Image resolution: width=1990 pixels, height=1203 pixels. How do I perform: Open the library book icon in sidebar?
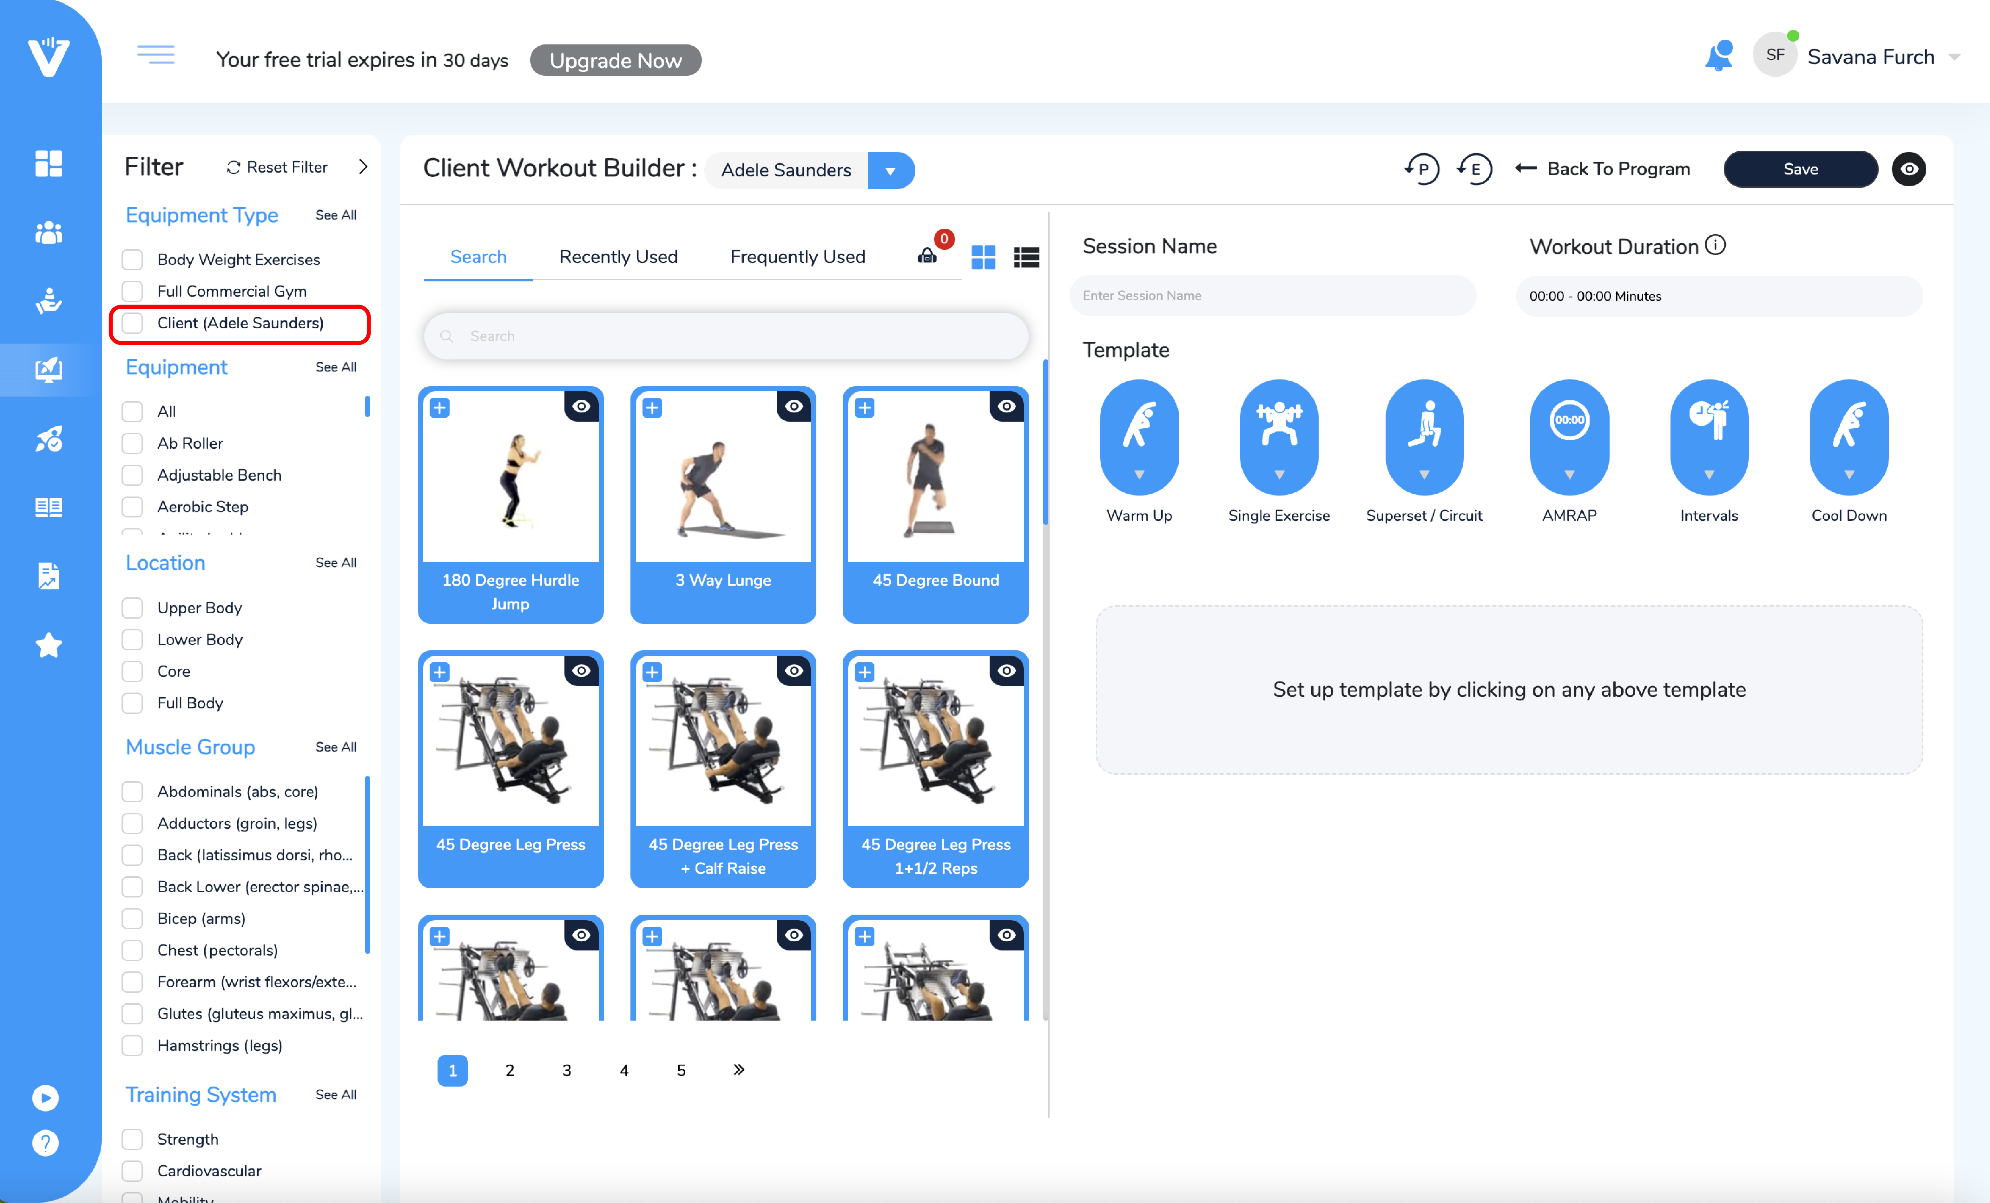click(49, 507)
